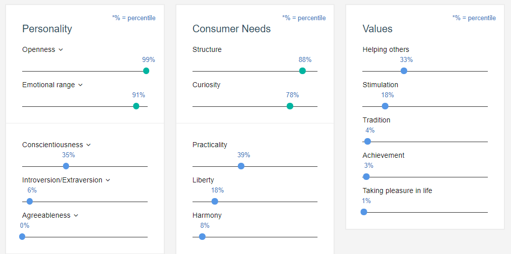Click the Structure 88% slider dot
Screen dimensions: 511x254
pyautogui.click(x=302, y=71)
